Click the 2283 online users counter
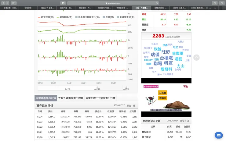 [x=158, y=36]
